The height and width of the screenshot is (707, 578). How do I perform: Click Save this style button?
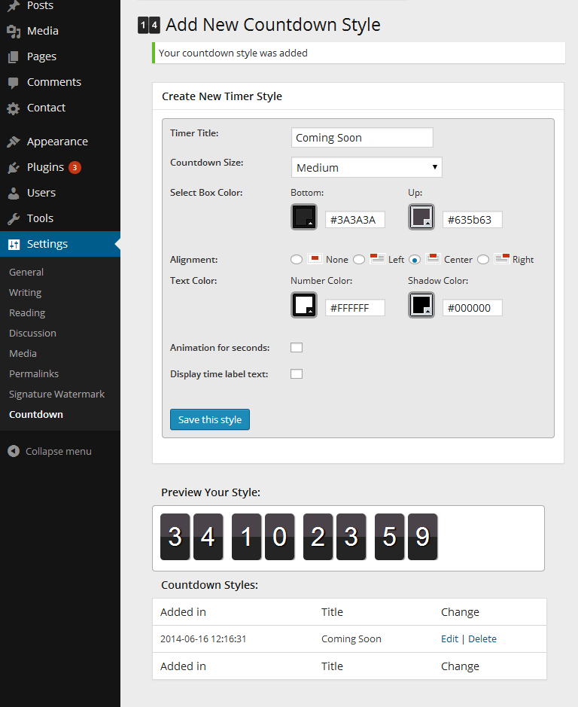[x=210, y=419]
